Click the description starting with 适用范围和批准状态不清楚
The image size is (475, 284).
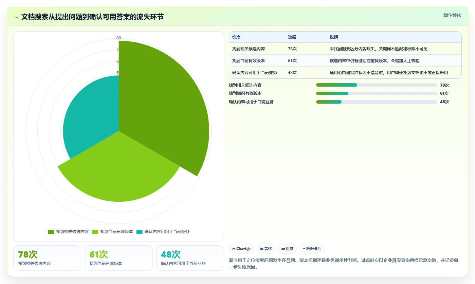389,73
